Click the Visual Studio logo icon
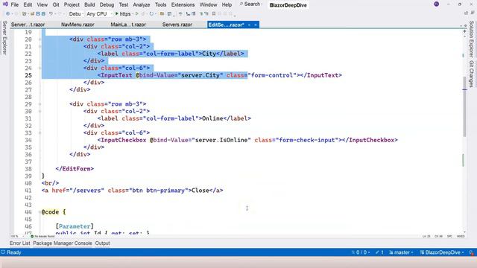 5,4
